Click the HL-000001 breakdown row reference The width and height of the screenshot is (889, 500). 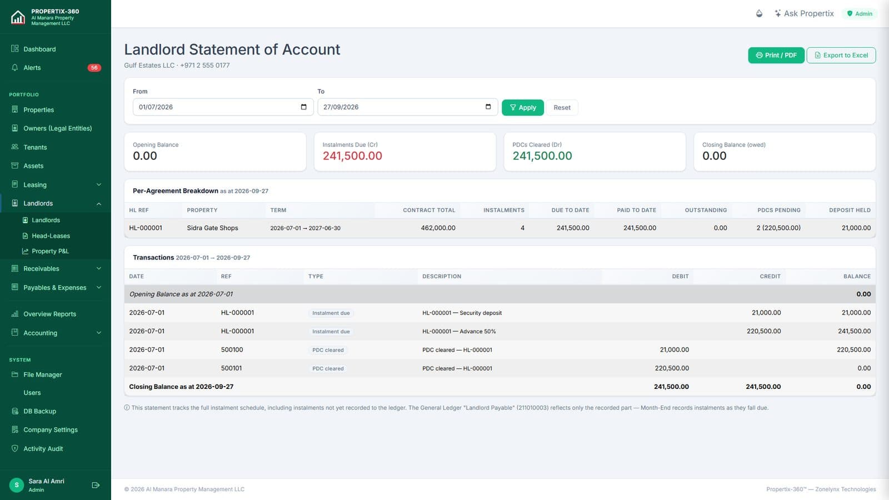click(146, 228)
